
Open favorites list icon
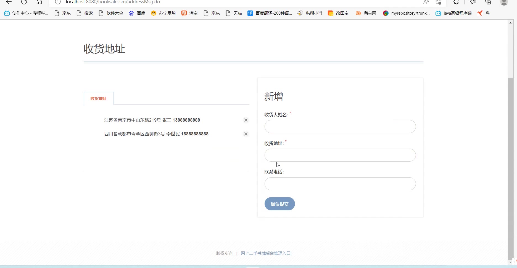(473, 2)
